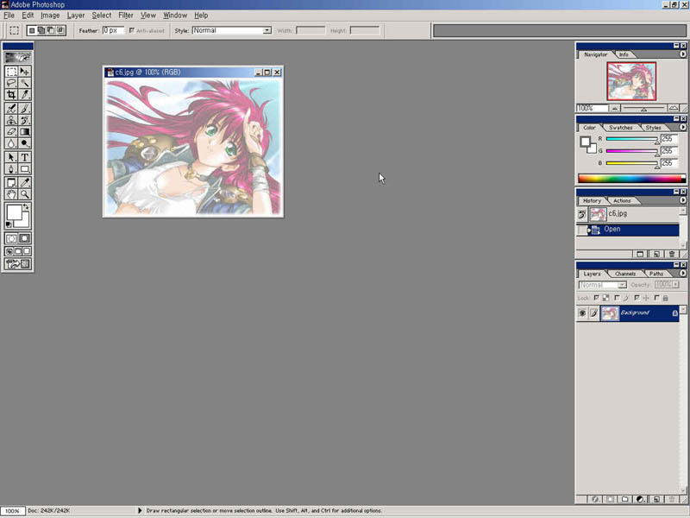Screen dimensions: 690x518
Task: Create new layer set folder button
Action: [624, 499]
